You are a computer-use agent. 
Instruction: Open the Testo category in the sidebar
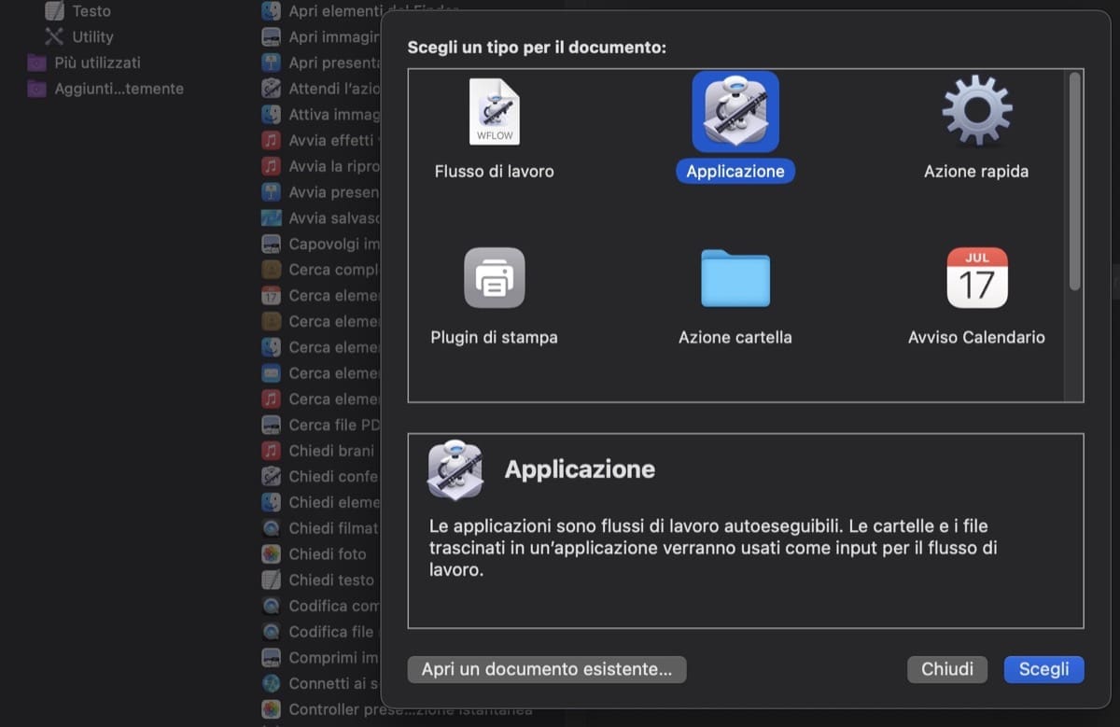point(90,10)
